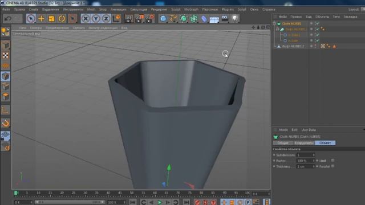The width and height of the screenshot is (365, 205).
Task: Render the active view clapperboard icon
Action: pyautogui.click(x=128, y=19)
